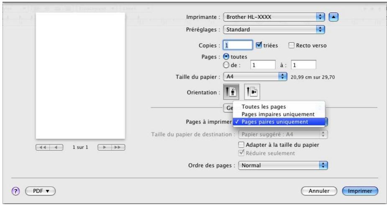
Task: Check Adapter à la taille du papier
Action: pos(241,145)
